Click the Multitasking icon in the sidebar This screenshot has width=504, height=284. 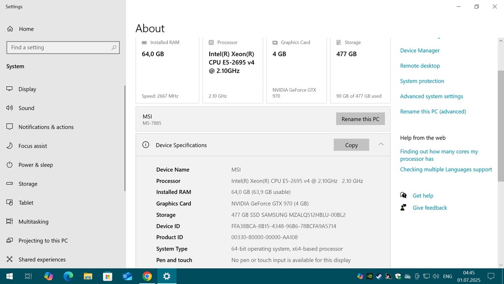pos(10,221)
